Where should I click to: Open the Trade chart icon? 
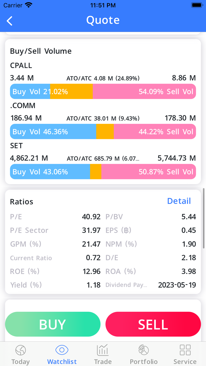pos(103,350)
